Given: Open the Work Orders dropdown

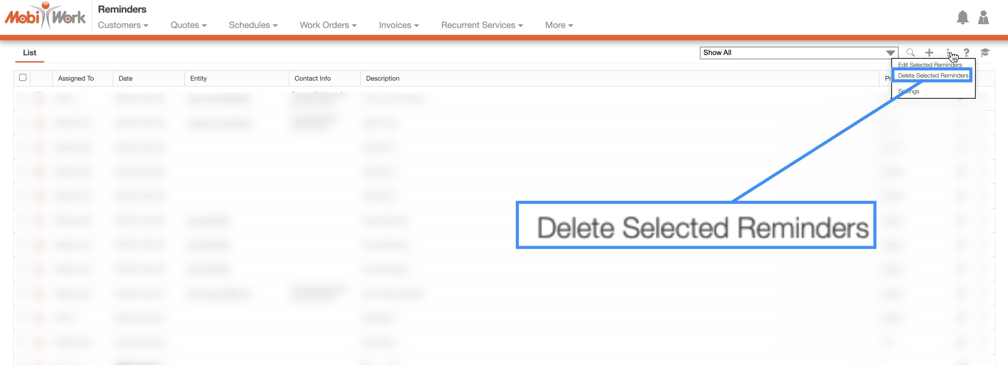Looking at the screenshot, I should (328, 25).
